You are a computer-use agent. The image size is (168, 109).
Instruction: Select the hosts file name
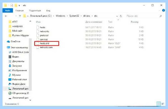pyautogui.click(x=43, y=27)
